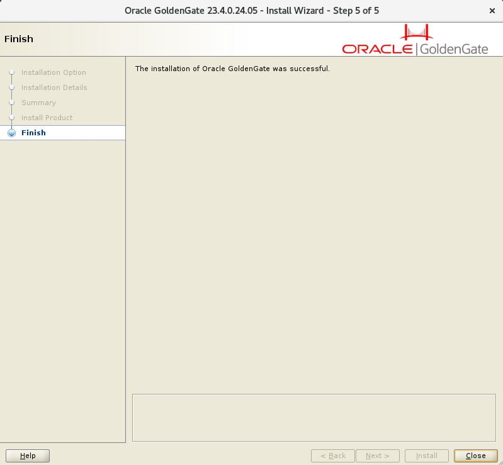Close the Install Wizard window with X
The width and height of the screenshot is (503, 465).
coord(492,11)
